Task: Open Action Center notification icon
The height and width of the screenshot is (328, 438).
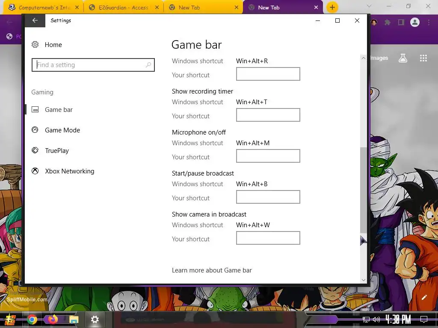Action: click(424, 319)
